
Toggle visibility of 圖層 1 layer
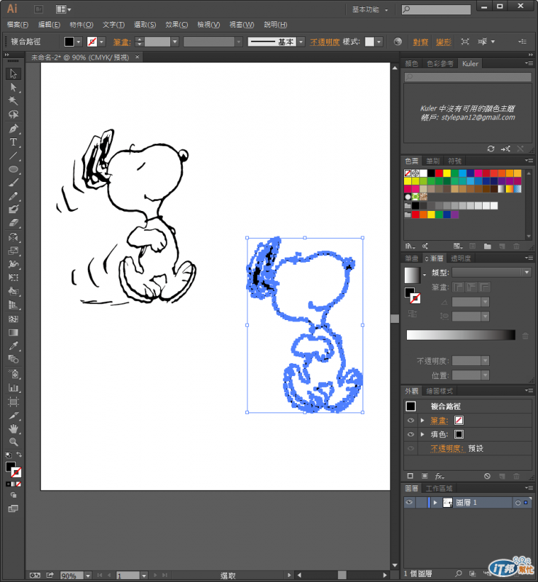point(409,503)
